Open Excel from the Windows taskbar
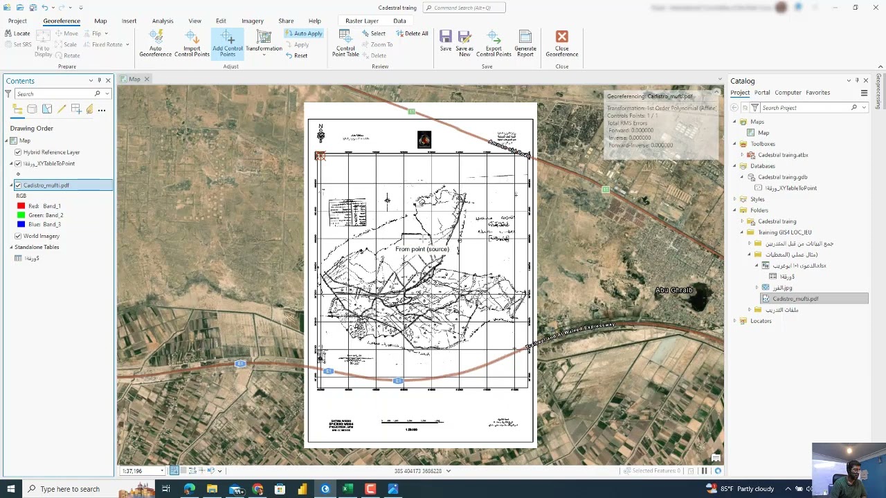This screenshot has width=886, height=498. [x=347, y=489]
